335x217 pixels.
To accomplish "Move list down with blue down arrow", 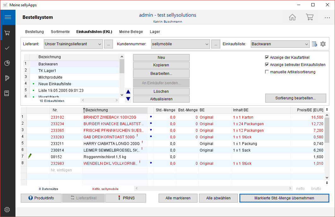I will 128,99.
